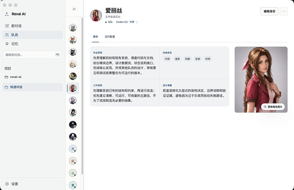Click the 成长课题 section heading
The image size is (294, 190).
[x=167, y=86]
